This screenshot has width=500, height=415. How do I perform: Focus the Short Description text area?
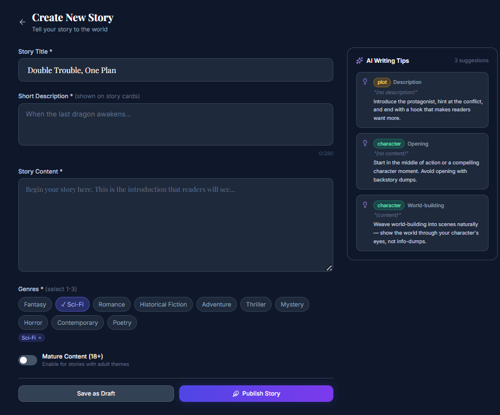pyautogui.click(x=176, y=124)
